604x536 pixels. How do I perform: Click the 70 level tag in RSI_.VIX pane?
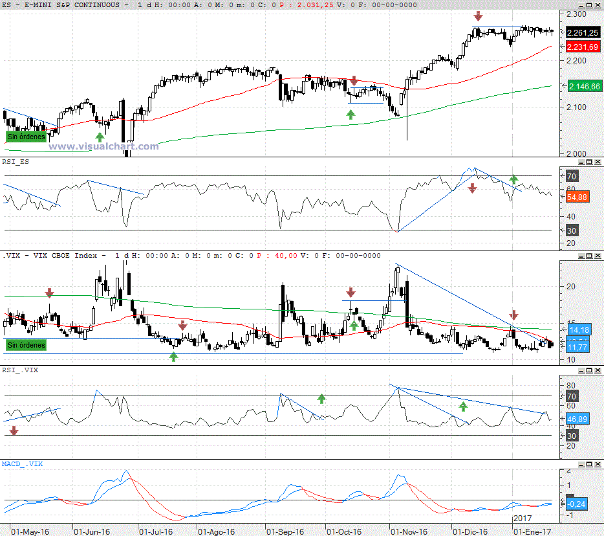point(572,396)
